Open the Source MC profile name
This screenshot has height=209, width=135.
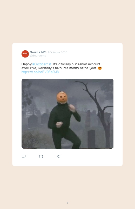[x=38, y=52]
